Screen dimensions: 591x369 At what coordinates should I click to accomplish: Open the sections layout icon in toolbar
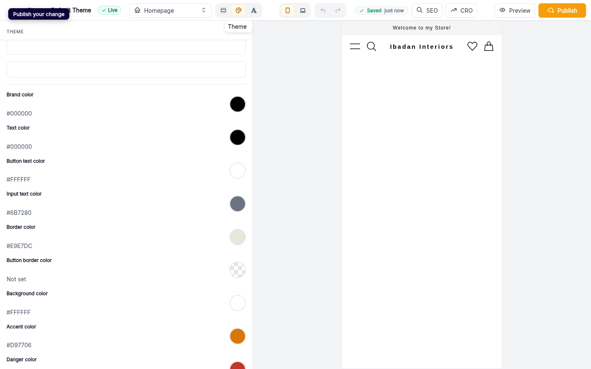pos(223,10)
